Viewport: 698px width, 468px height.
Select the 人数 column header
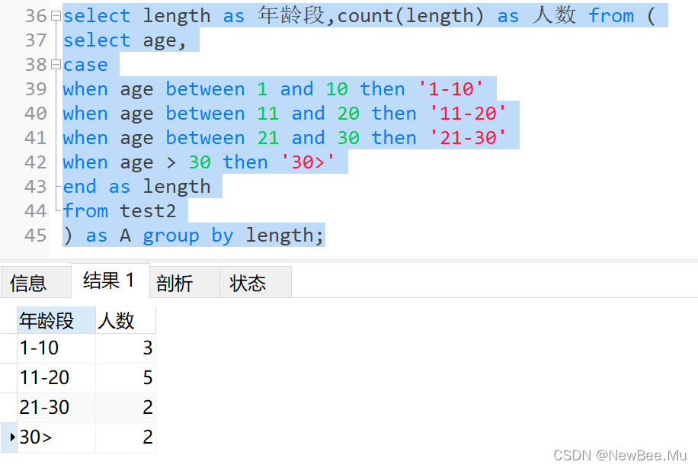pos(126,320)
